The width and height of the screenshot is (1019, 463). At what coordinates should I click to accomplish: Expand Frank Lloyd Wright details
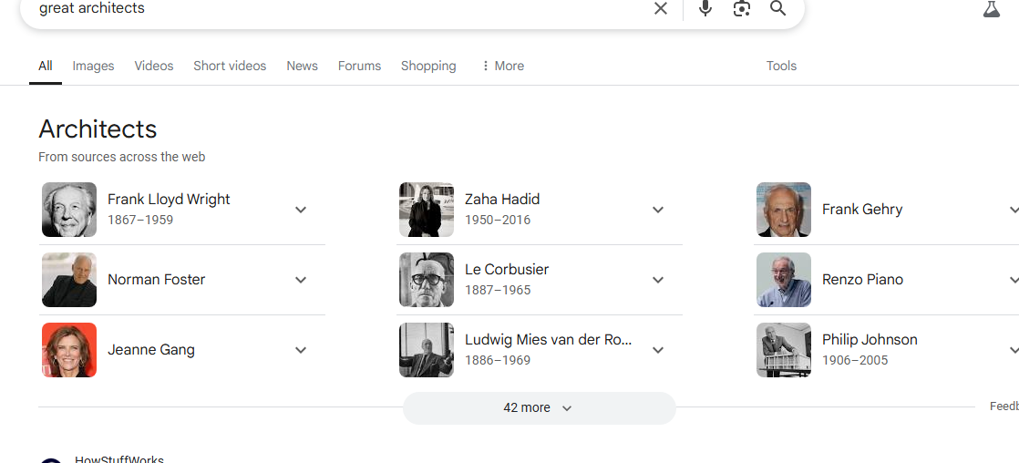(300, 210)
